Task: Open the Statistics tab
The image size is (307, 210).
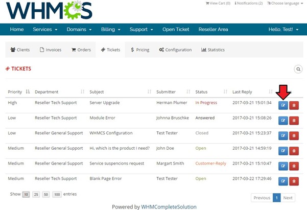Action: (x=213, y=50)
